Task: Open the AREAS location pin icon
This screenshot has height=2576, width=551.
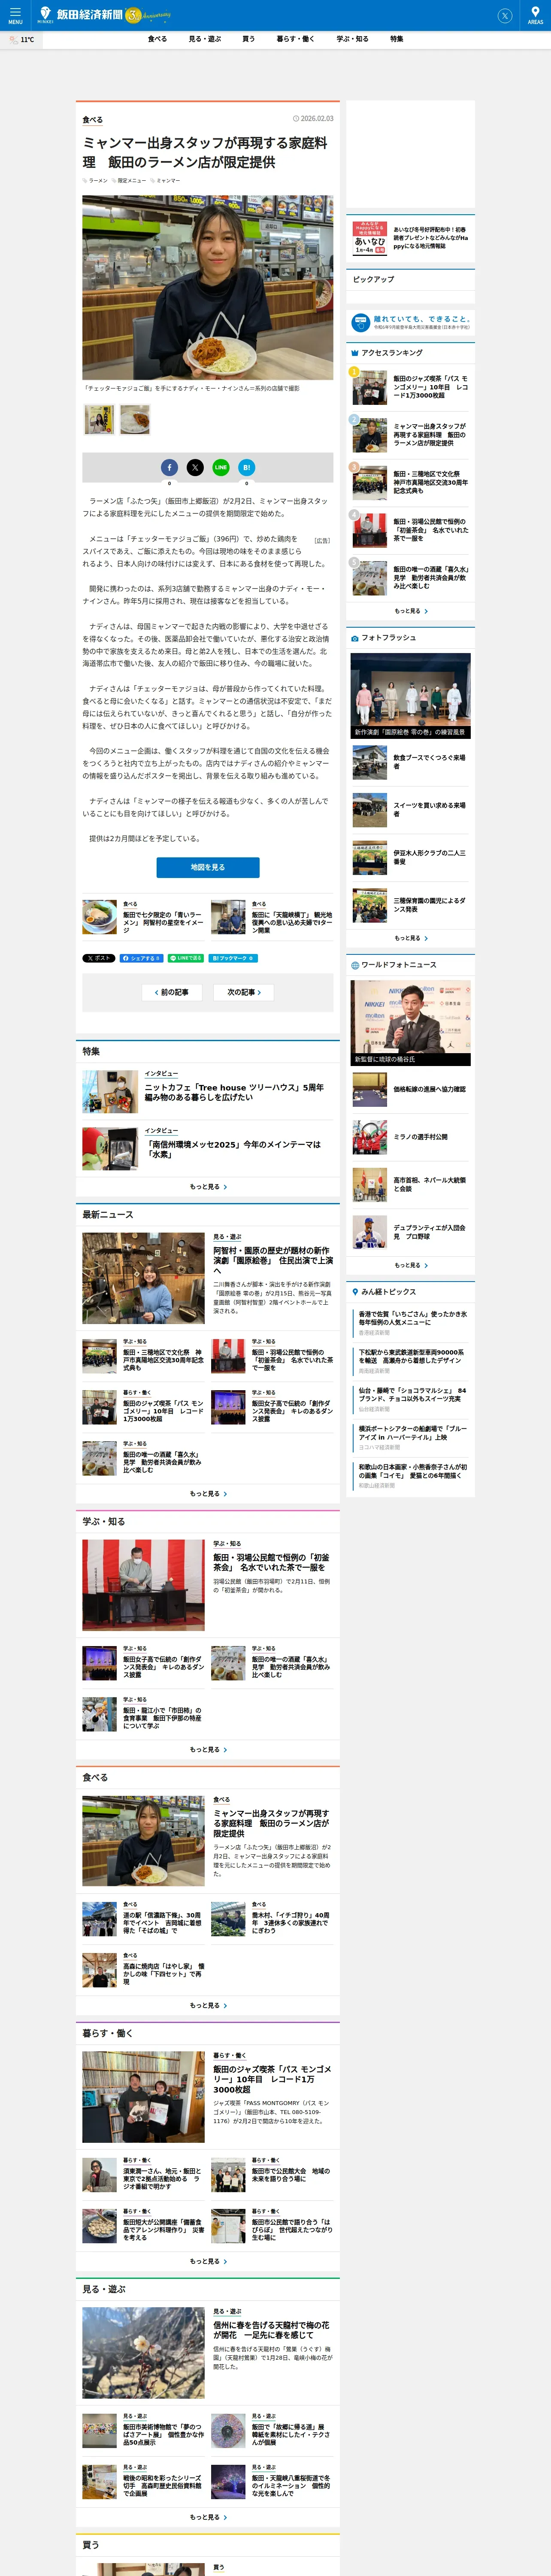Action: pyautogui.click(x=535, y=15)
